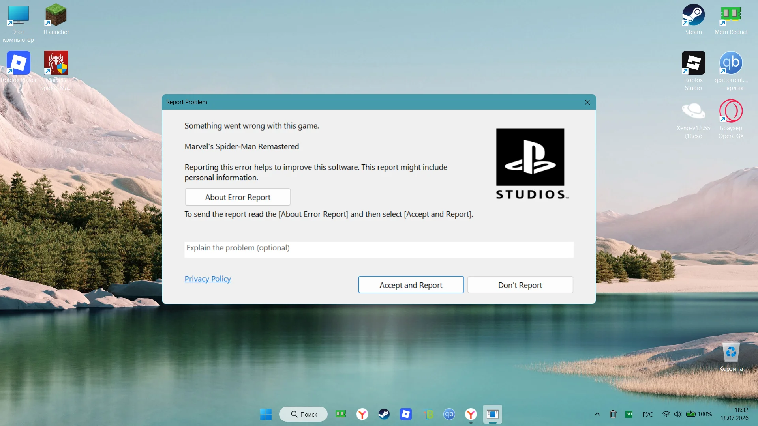758x426 pixels.
Task: Select the Opera GX browser desktop shortcut
Action: [x=731, y=120]
